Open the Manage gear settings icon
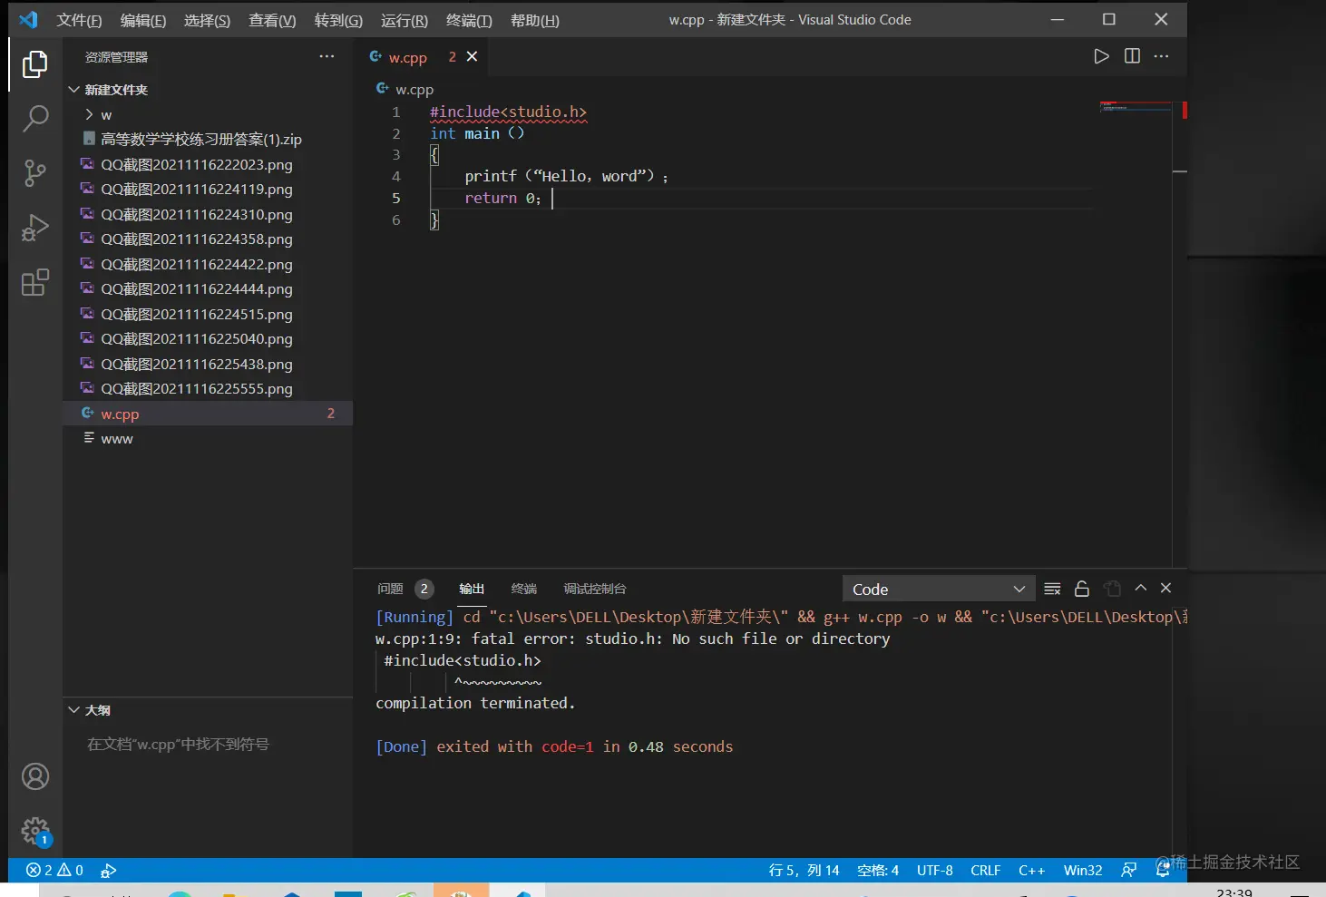Screen dimensions: 1326x897 pos(34,830)
